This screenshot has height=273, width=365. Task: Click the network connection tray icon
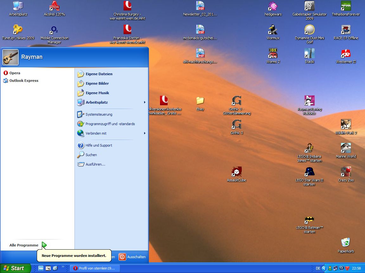click(336, 268)
